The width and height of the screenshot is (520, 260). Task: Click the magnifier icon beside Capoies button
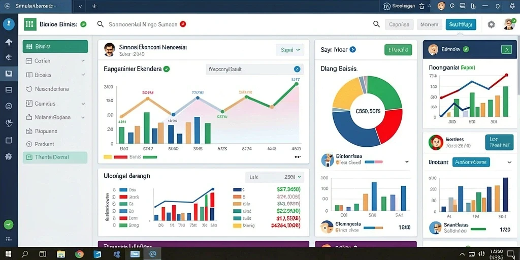376,24
